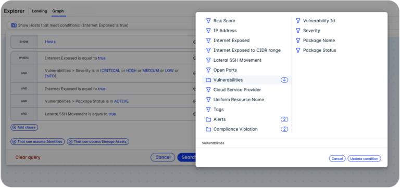Click the Compliance Violation count badge 2
This screenshot has height=188, width=400.
pos(284,129)
